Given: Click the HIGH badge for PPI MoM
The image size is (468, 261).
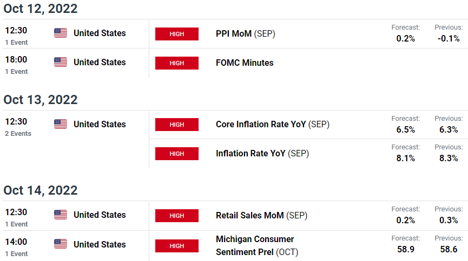Looking at the screenshot, I should 177,34.
